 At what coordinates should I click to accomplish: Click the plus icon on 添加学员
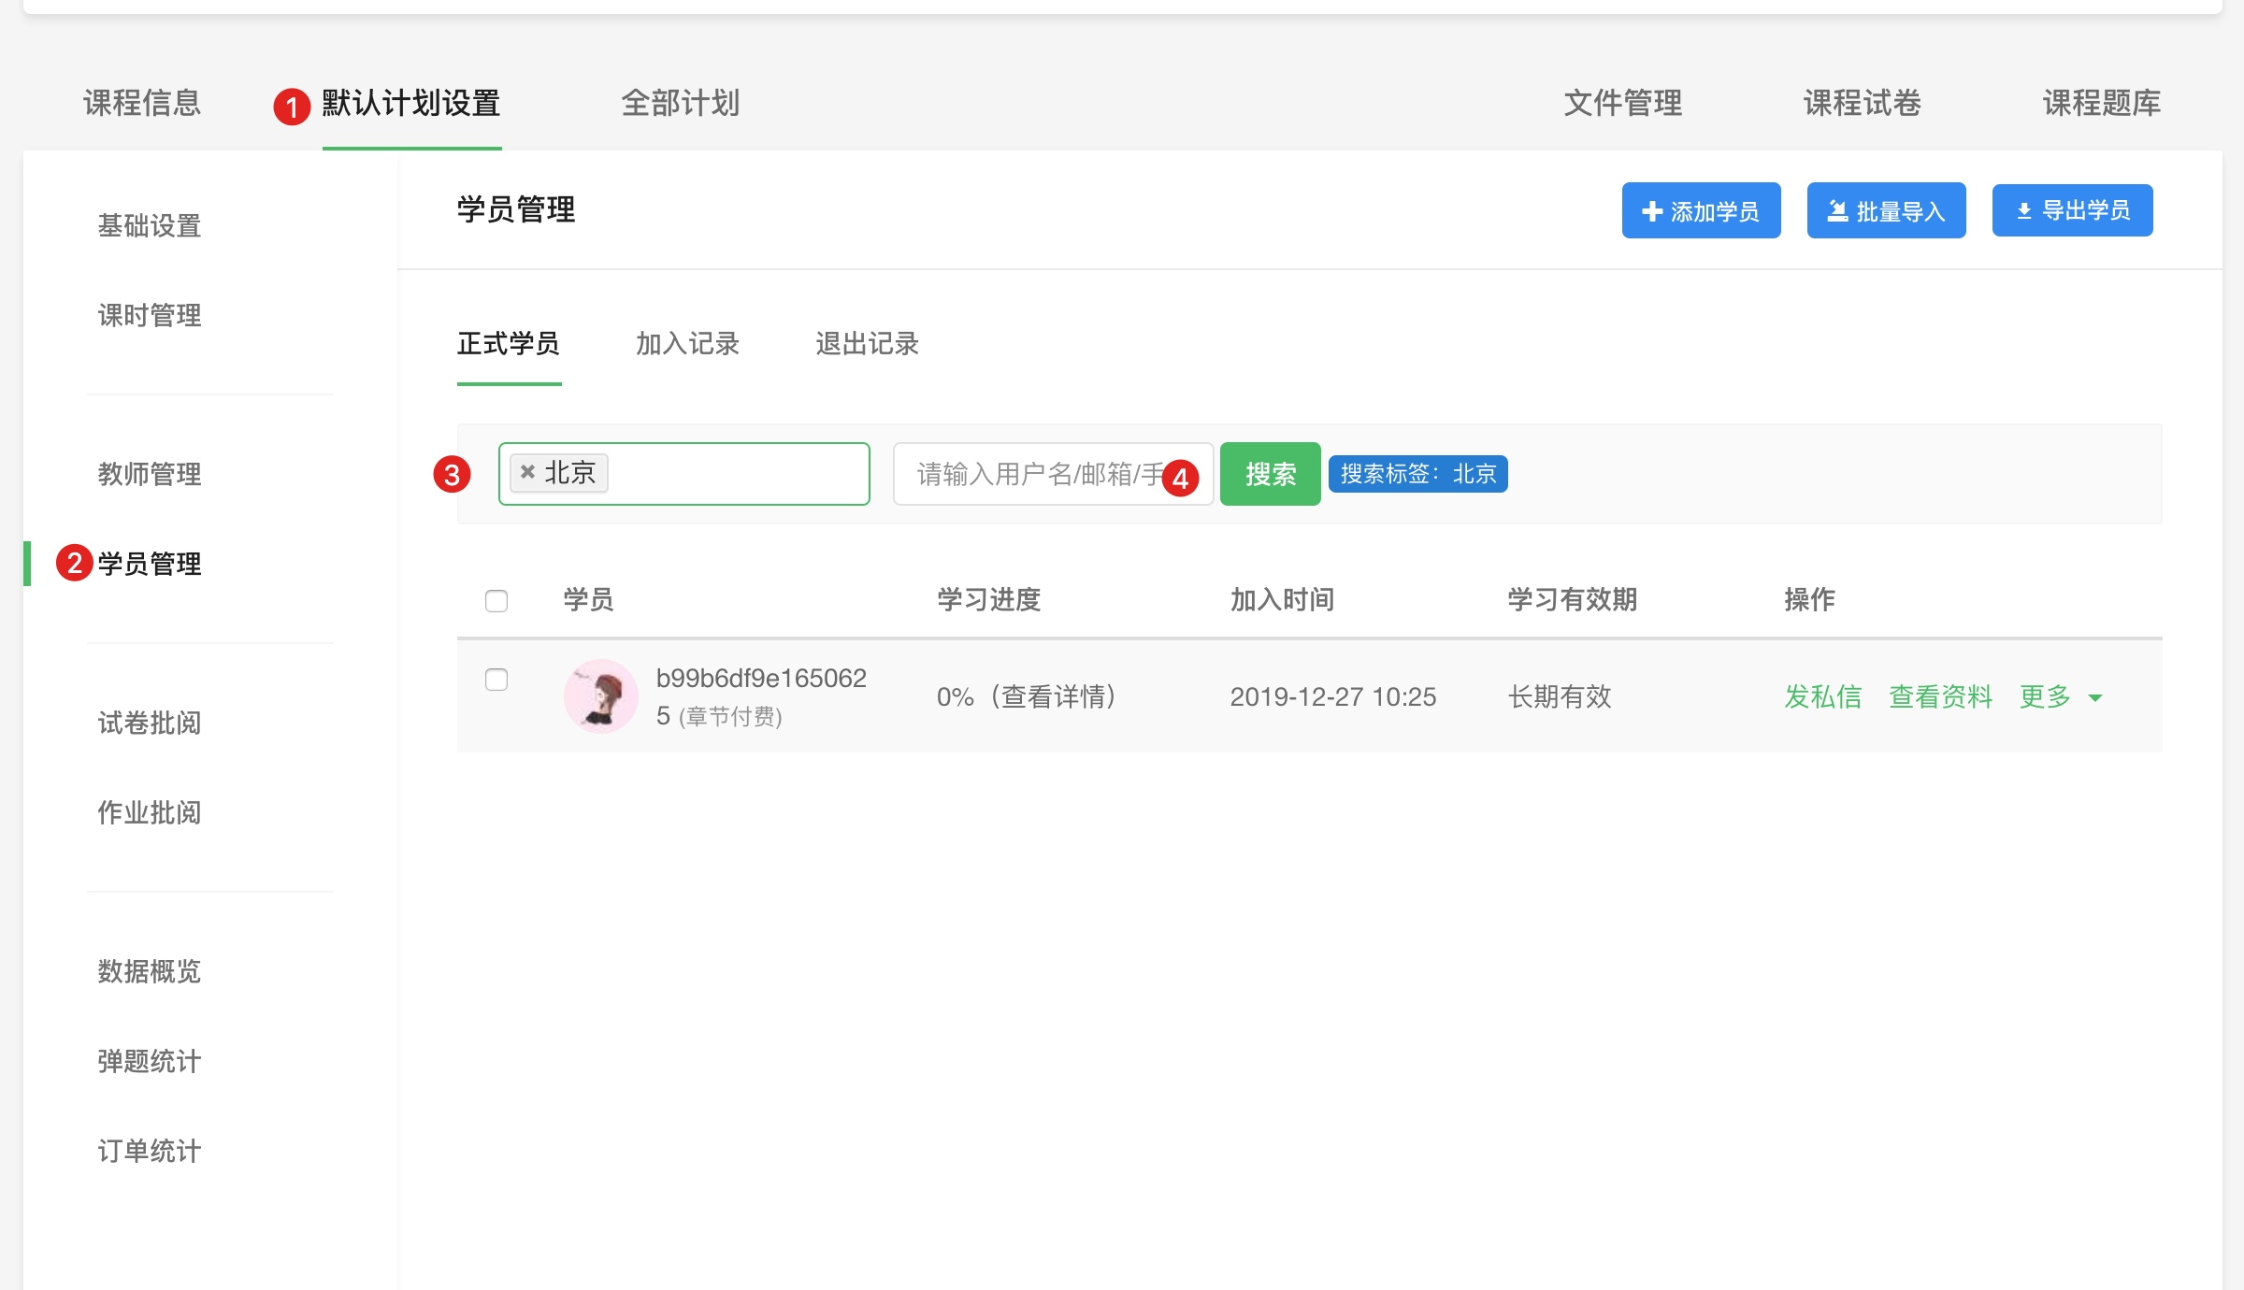(1652, 211)
